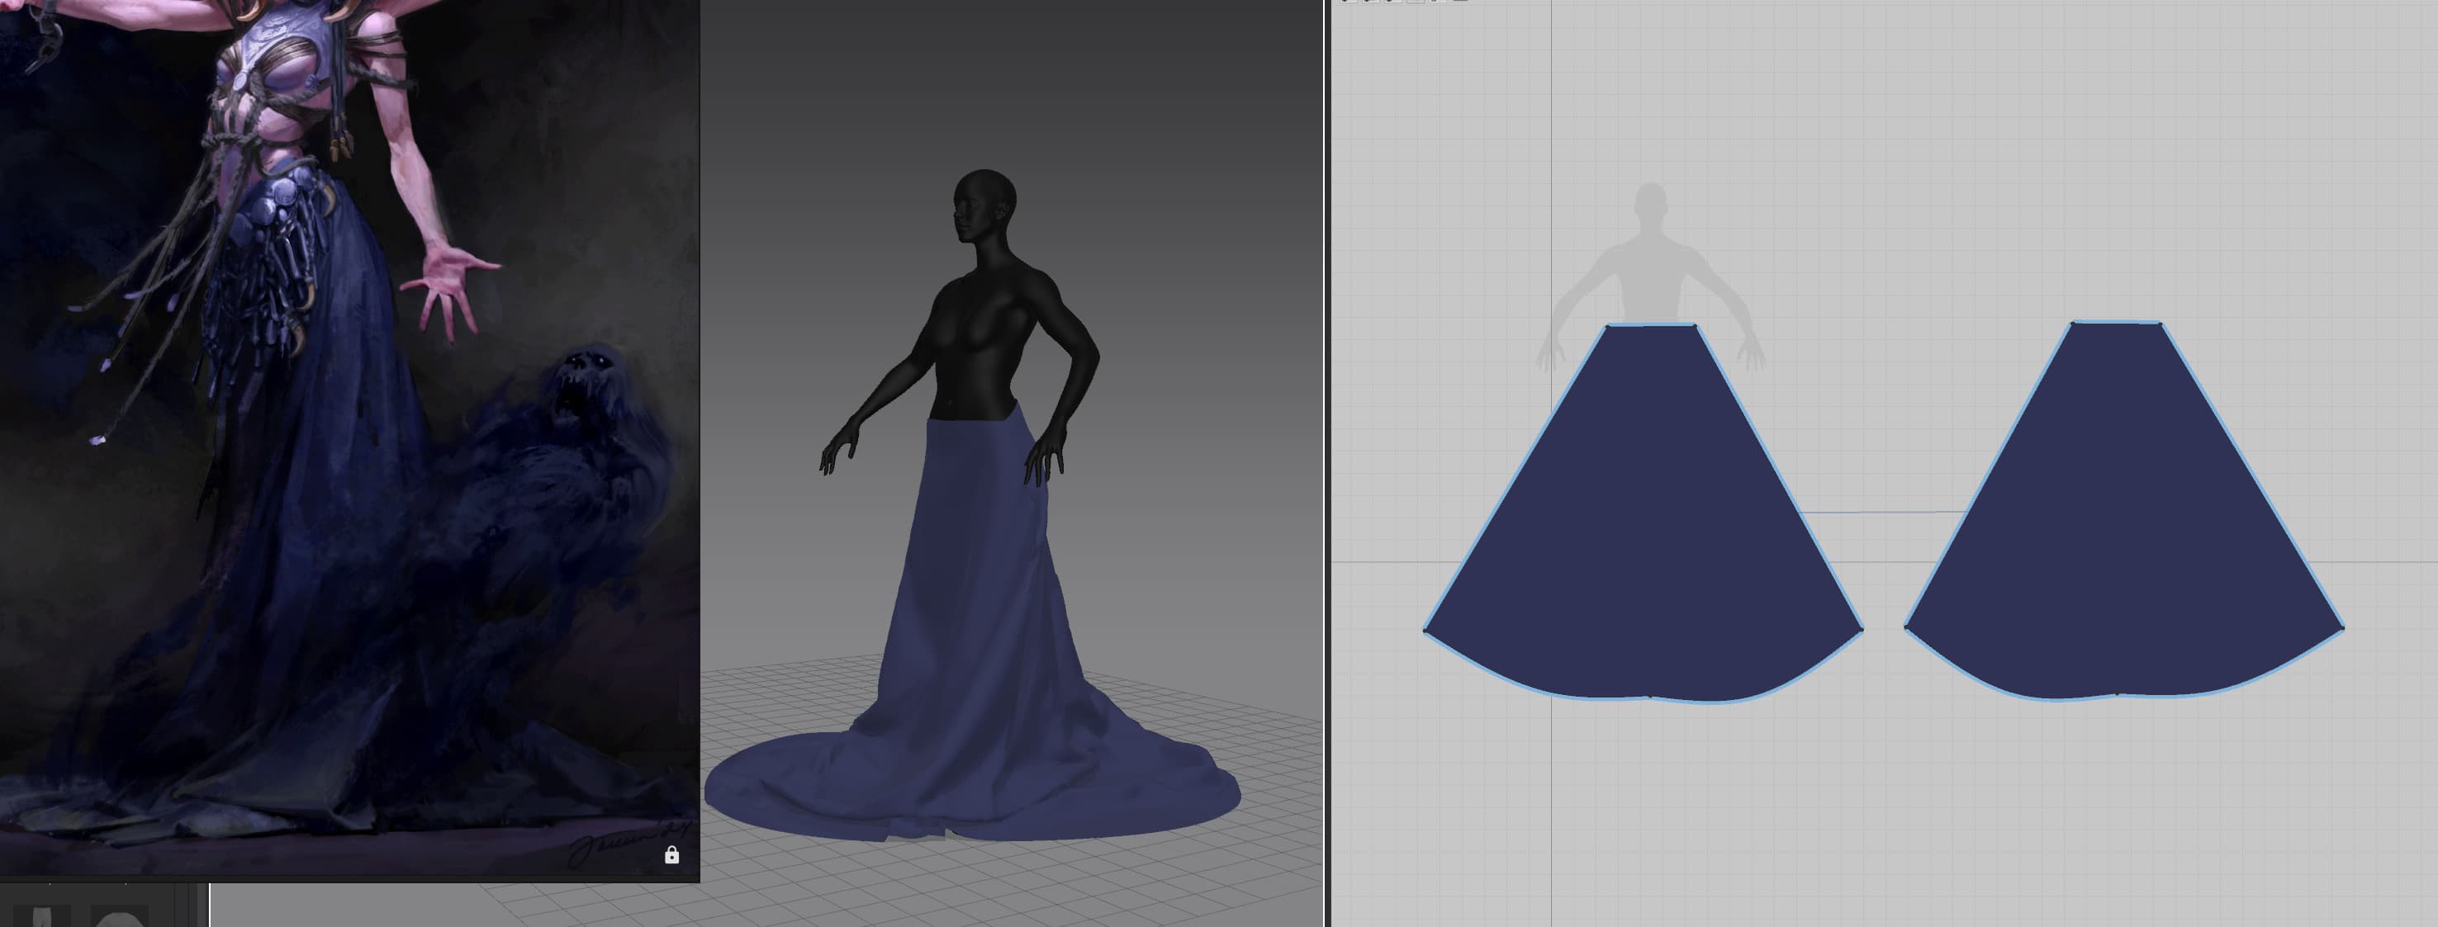2438x927 pixels.
Task: Click bottom-left corner point of left pattern
Action: coord(1426,631)
